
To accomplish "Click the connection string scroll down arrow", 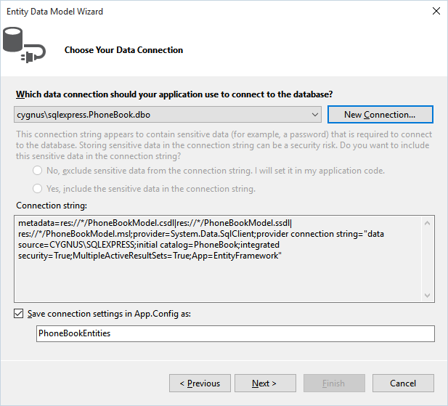I will click(x=428, y=295).
